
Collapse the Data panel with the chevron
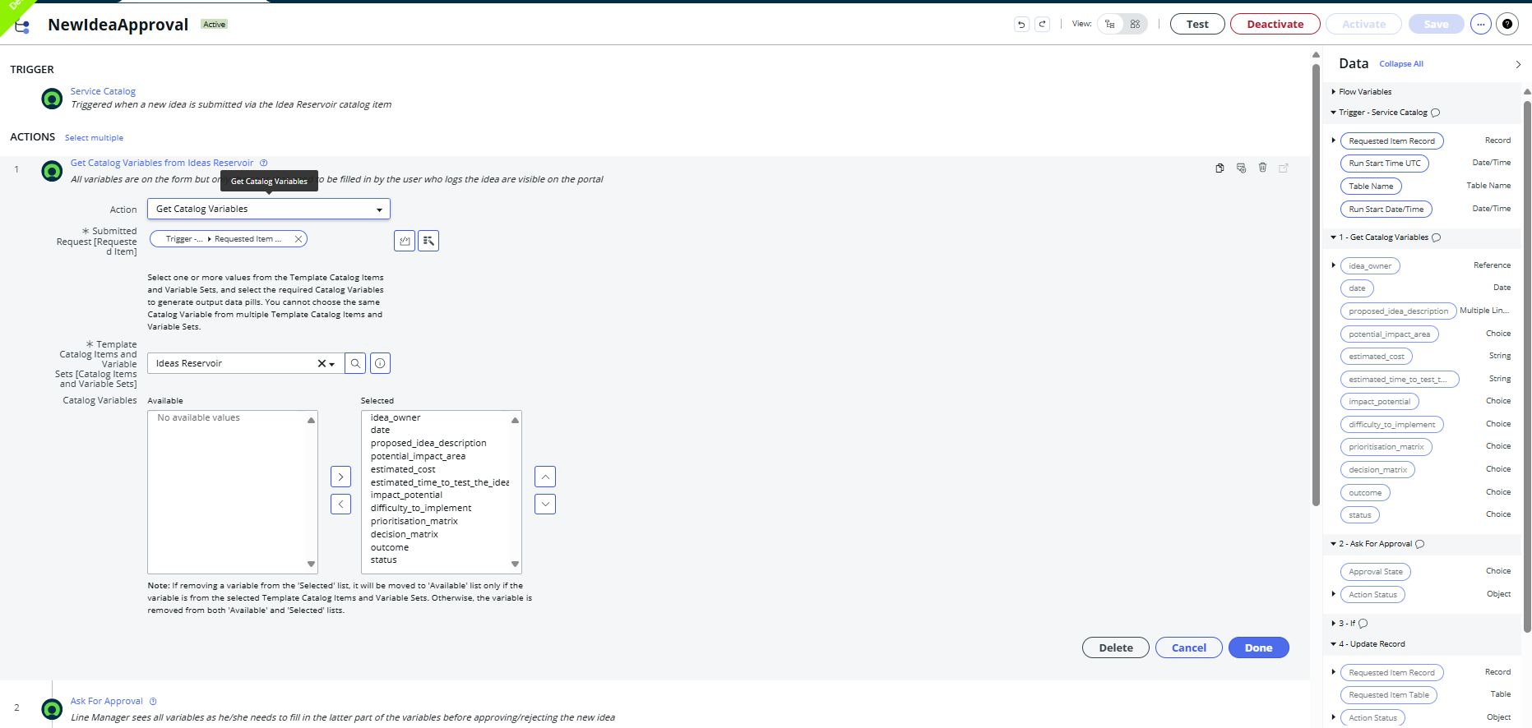point(1518,64)
